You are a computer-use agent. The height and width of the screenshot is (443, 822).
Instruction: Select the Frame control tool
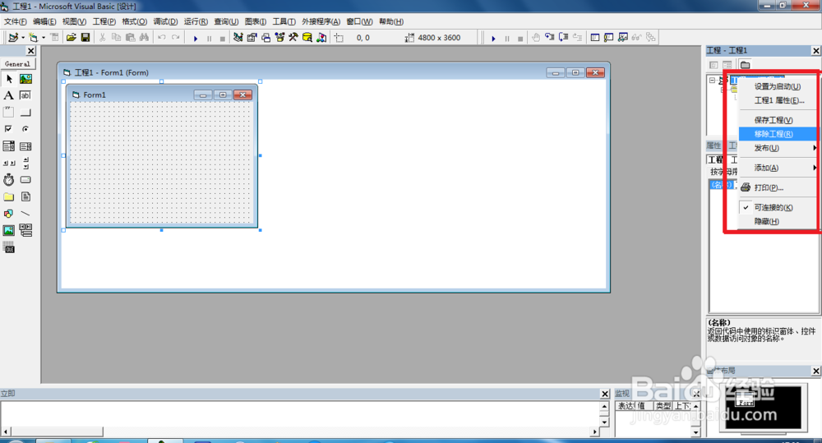pyautogui.click(x=9, y=113)
